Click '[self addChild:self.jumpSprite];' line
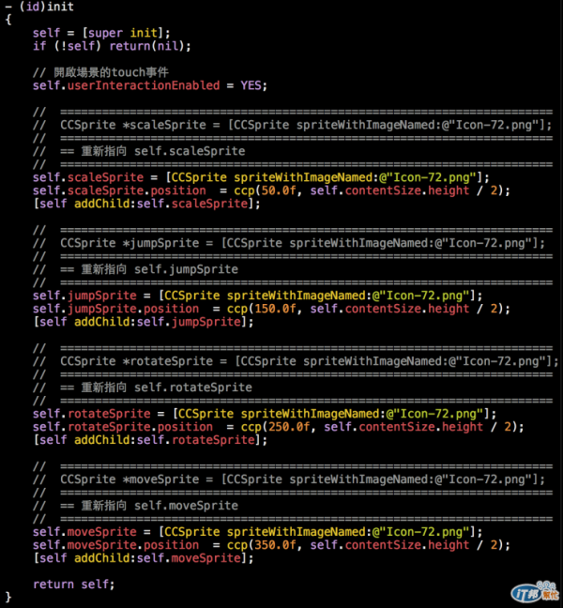563x608 pixels. pyautogui.click(x=143, y=322)
